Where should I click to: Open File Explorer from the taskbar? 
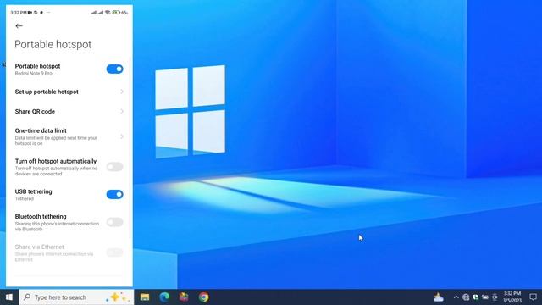pyautogui.click(x=145, y=297)
